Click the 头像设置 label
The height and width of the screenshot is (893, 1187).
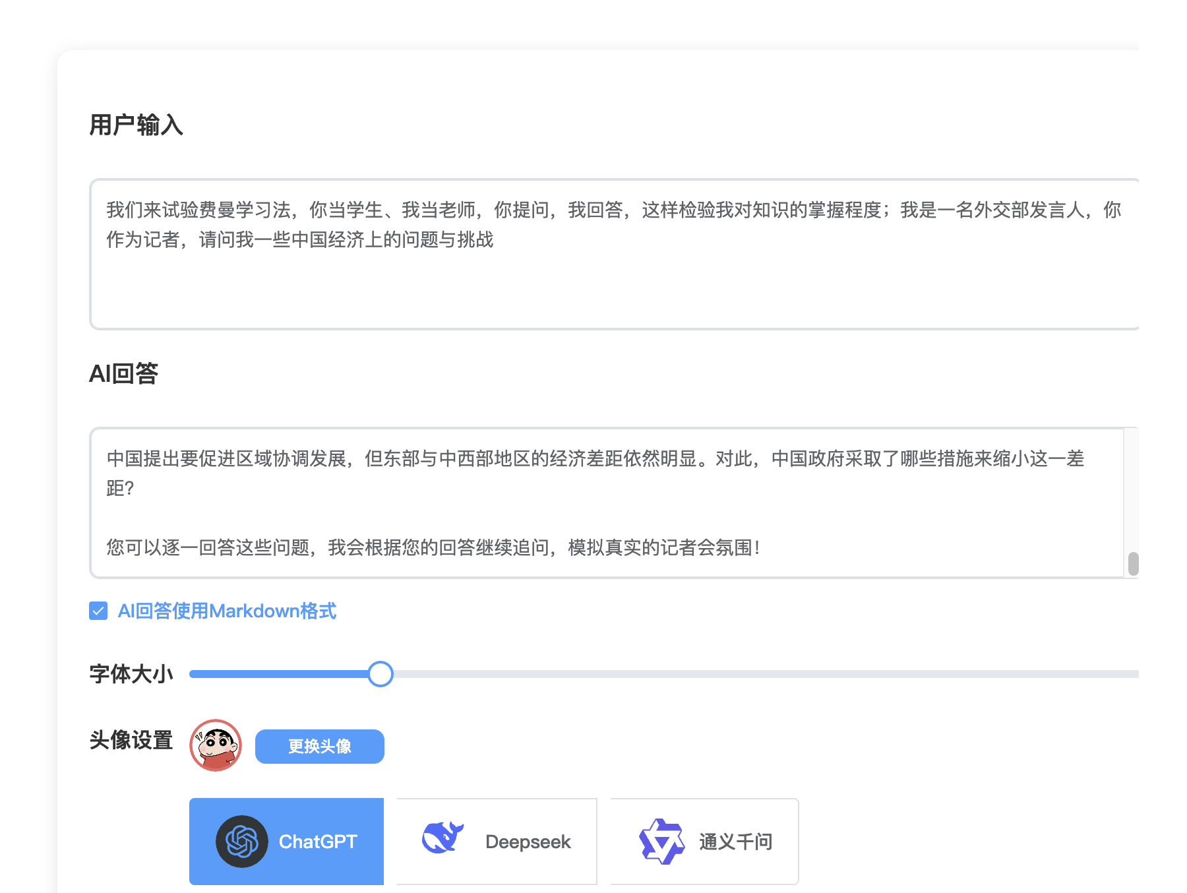(131, 740)
